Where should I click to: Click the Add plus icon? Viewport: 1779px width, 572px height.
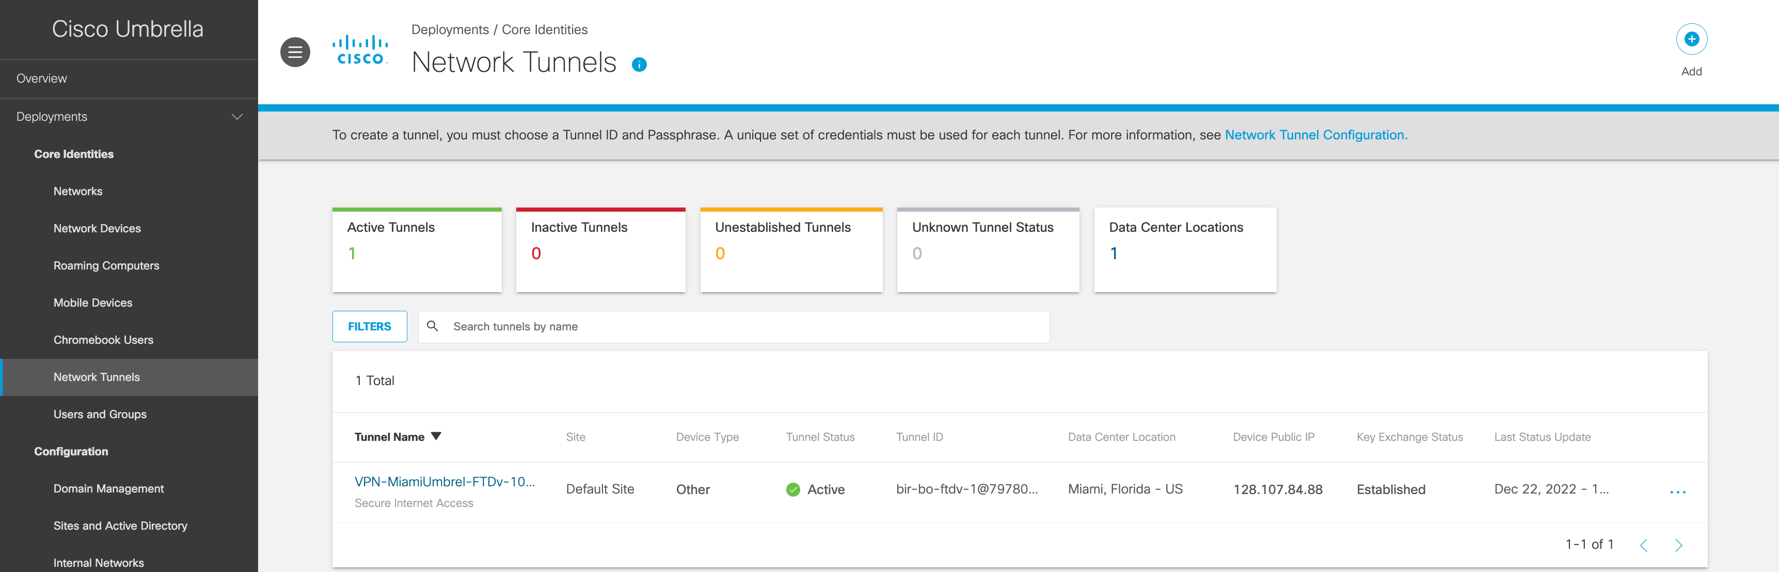point(1691,39)
